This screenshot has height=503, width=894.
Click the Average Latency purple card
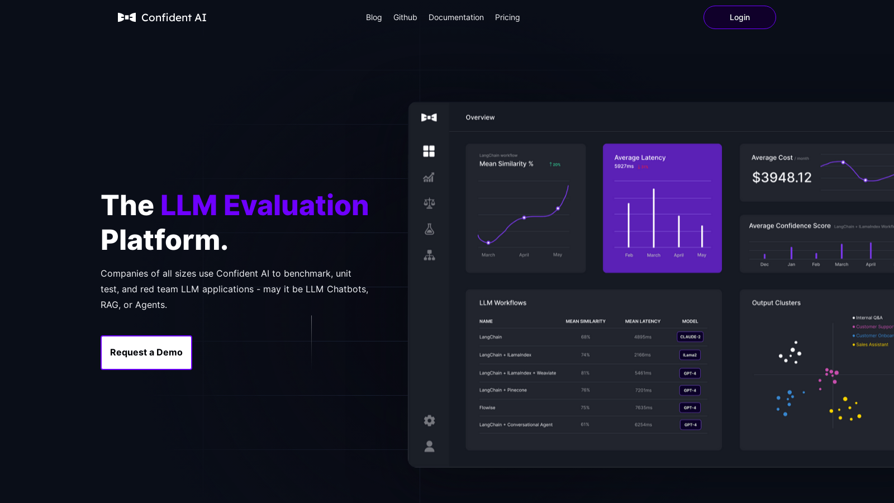click(x=662, y=208)
